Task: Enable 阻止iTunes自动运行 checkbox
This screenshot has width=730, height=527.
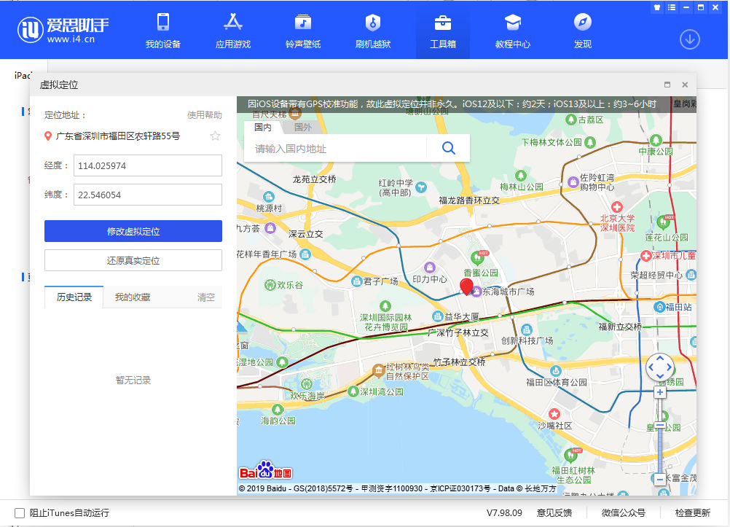Action: [20, 512]
